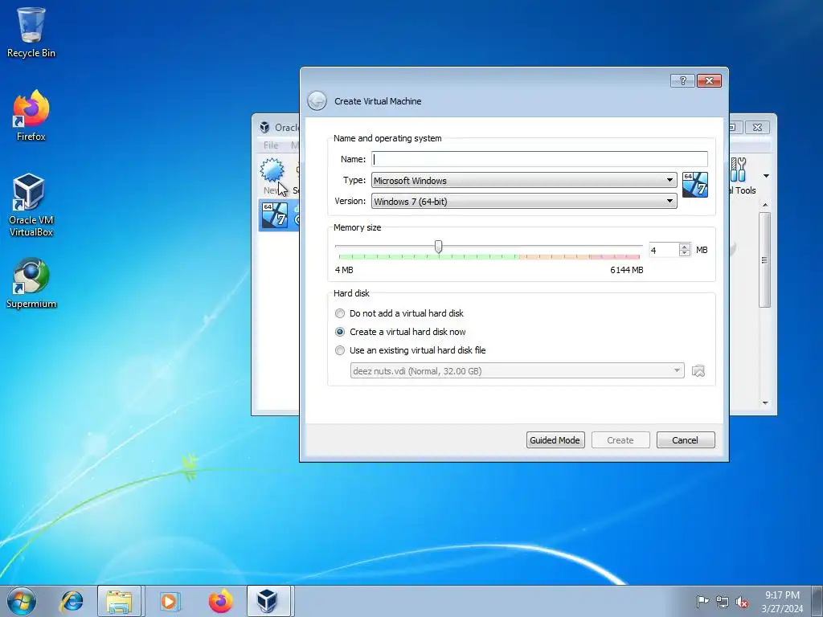
Task: Click the Name input field
Action: click(539, 159)
